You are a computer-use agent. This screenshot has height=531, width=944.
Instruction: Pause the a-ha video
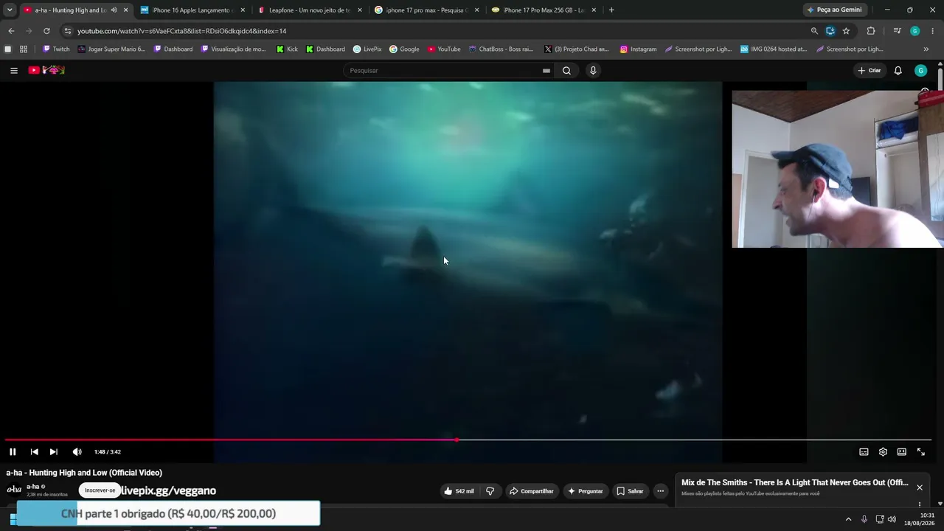pyautogui.click(x=13, y=452)
